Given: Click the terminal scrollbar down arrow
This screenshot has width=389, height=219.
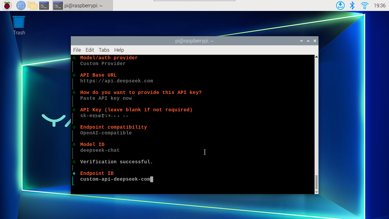Looking at the screenshot, I should [x=316, y=192].
